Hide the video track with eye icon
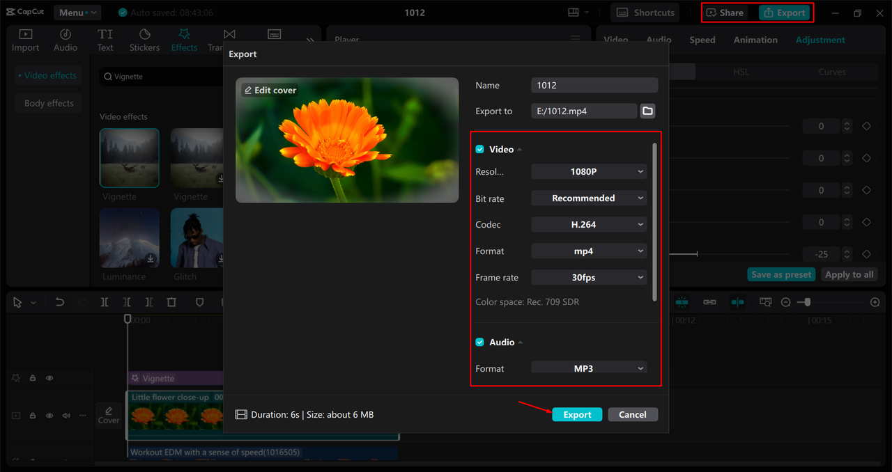The width and height of the screenshot is (892, 472). coord(49,416)
